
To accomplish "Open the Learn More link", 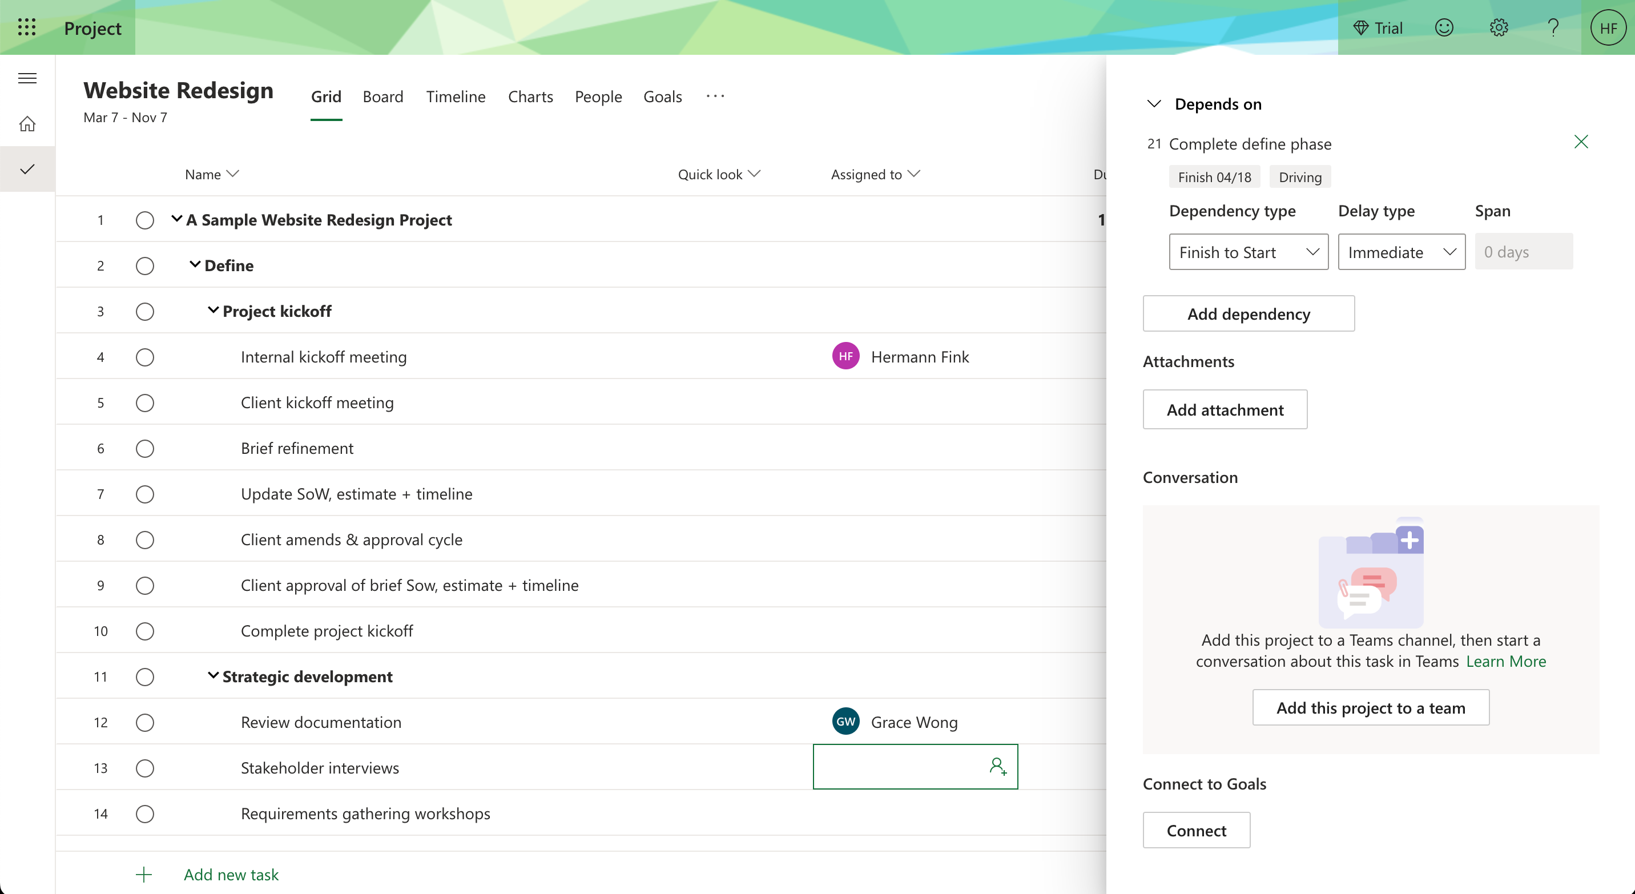I will click(x=1506, y=661).
